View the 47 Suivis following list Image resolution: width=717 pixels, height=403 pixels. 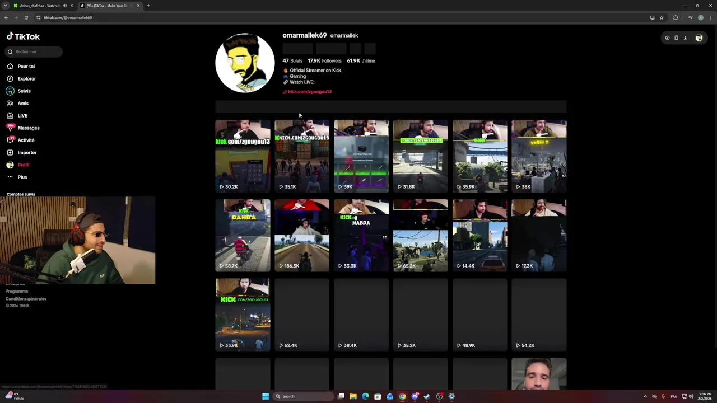coord(292,60)
